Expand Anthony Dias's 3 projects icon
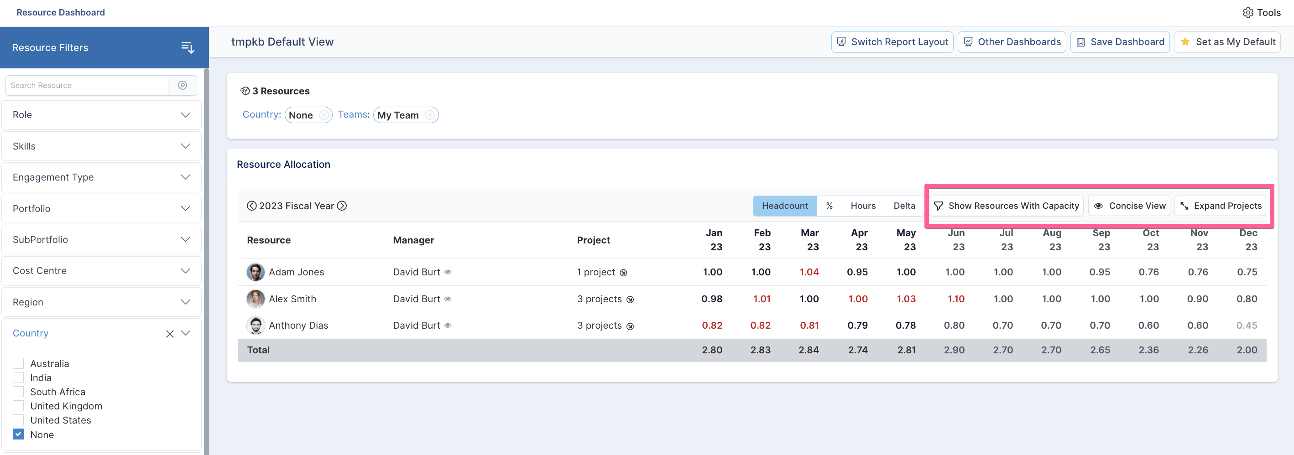The height and width of the screenshot is (455, 1294). [x=630, y=326]
